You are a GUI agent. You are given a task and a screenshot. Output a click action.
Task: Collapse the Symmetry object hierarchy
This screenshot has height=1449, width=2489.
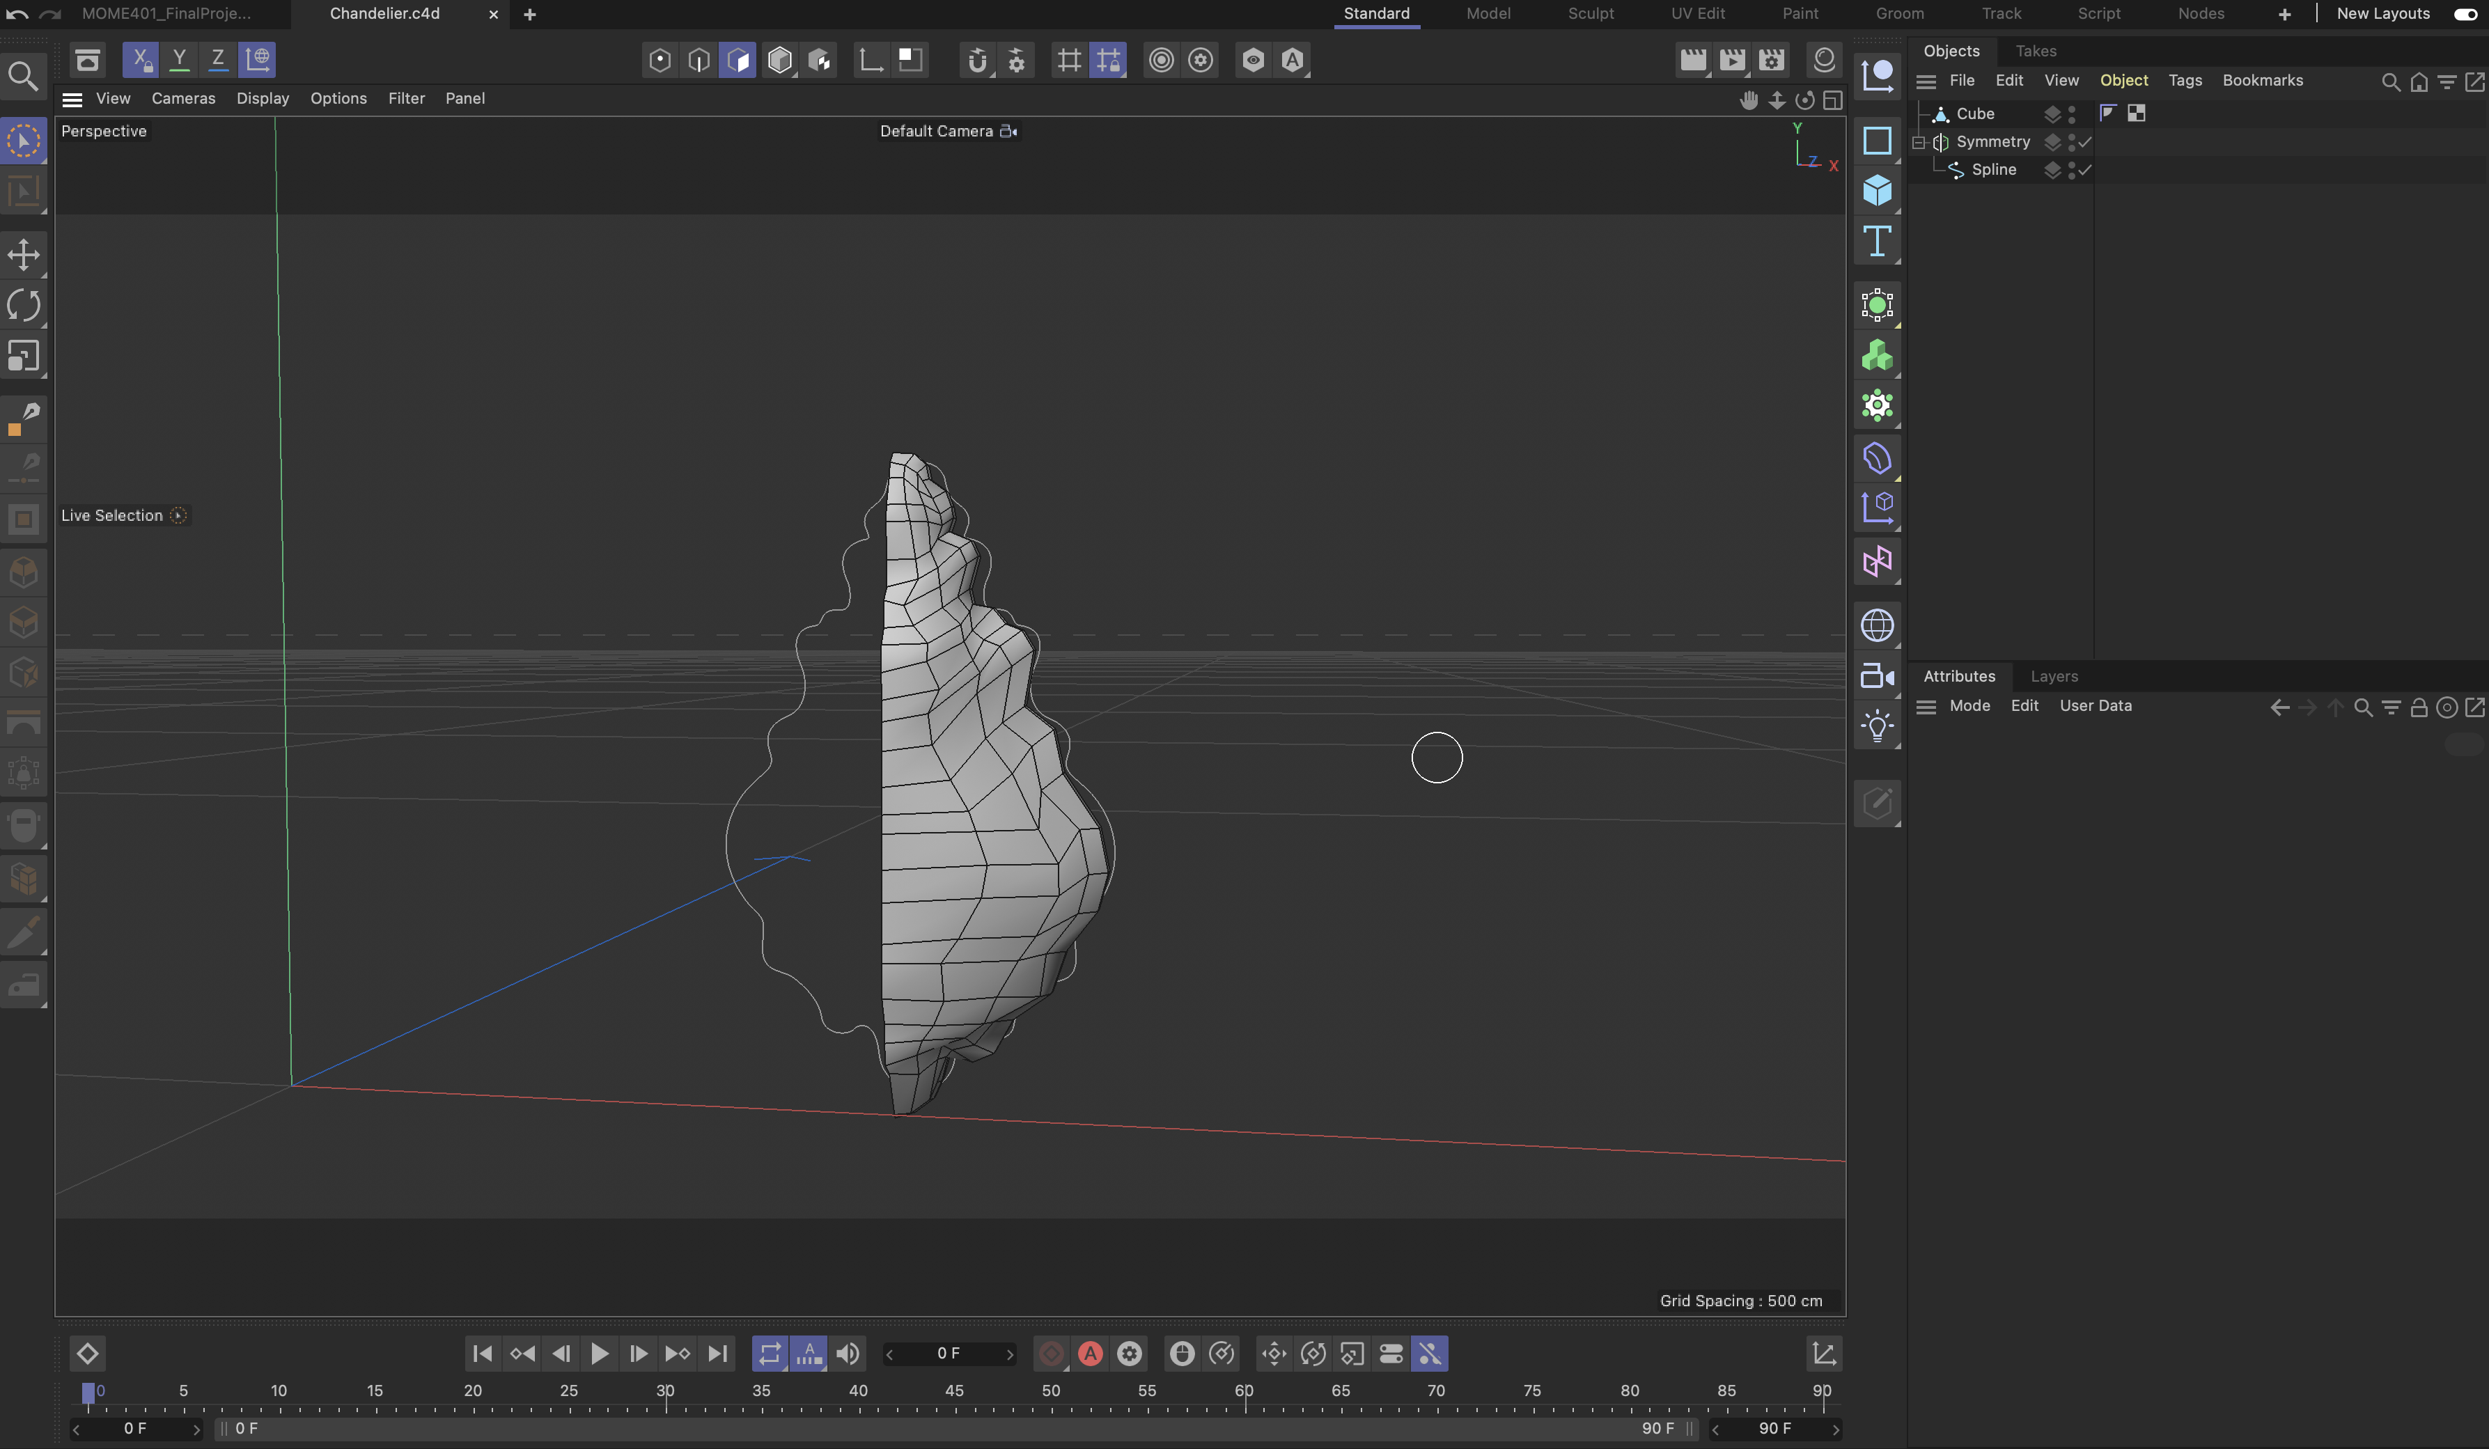click(1918, 142)
